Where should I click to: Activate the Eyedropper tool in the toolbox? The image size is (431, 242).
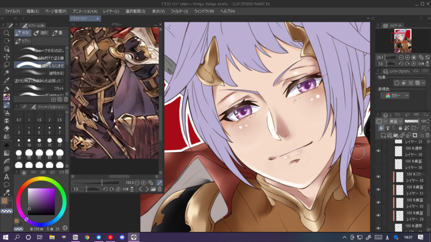coord(6,80)
